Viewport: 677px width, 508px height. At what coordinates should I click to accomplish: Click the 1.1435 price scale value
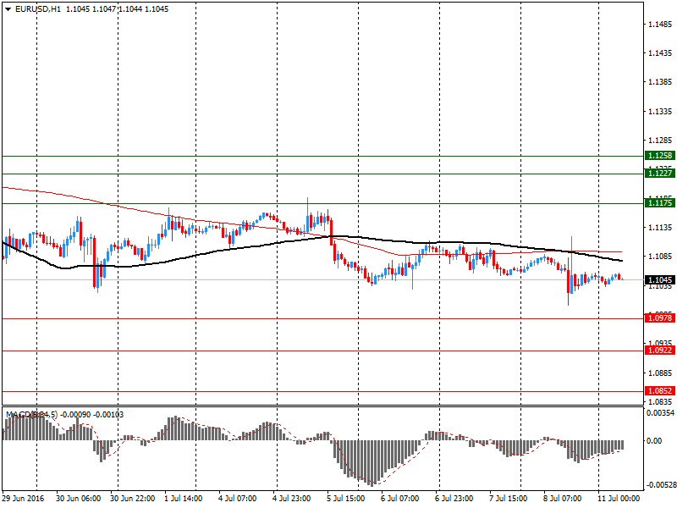click(660, 53)
